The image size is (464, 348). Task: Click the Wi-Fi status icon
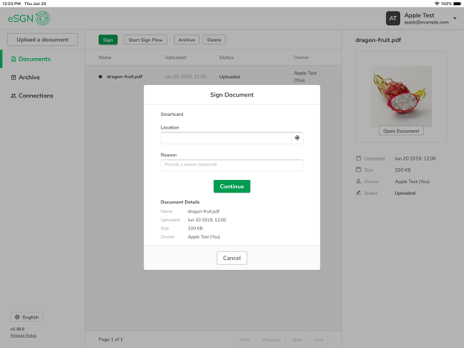click(x=437, y=3)
